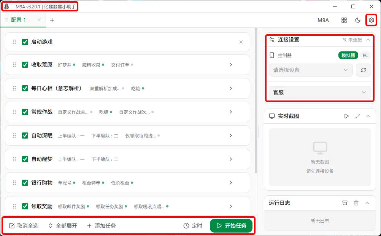Toggle dark mode with the moon icon
This screenshot has width=381, height=236.
[358, 20]
